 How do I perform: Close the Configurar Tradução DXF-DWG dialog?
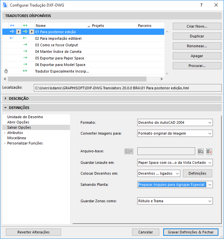216,5
